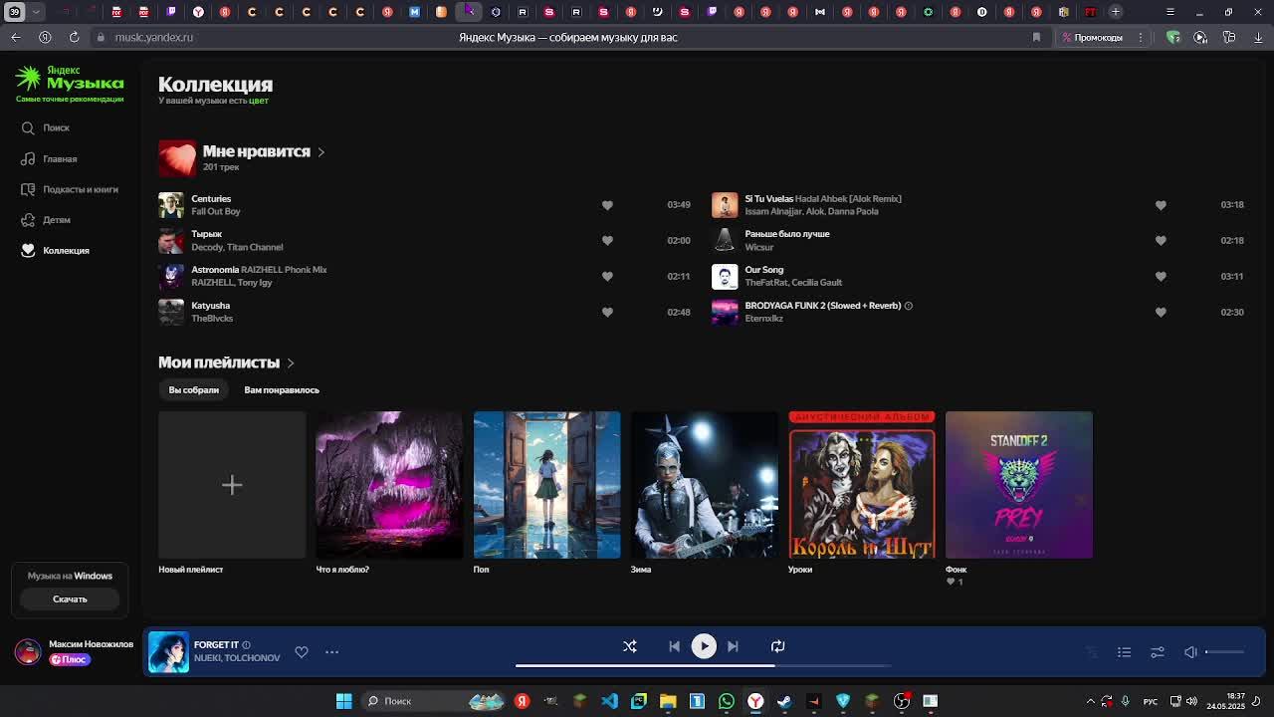Adjust the volume slider
Image resolution: width=1274 pixels, height=717 pixels.
(1224, 652)
